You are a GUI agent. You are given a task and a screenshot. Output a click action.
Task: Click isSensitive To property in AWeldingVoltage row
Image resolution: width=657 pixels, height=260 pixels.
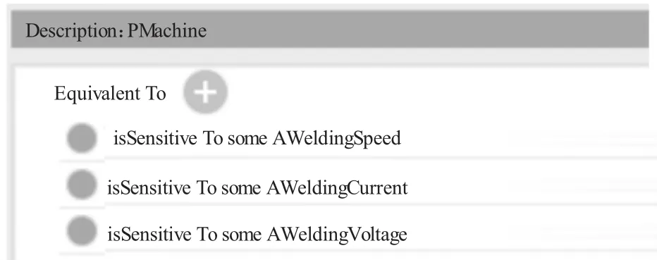(162, 234)
